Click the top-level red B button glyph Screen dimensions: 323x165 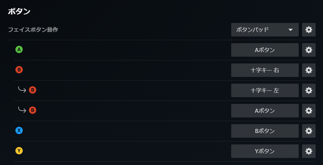coord(19,70)
